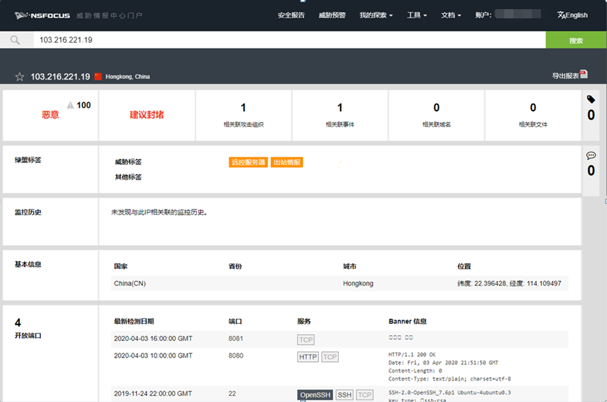Click the China flag icon
This screenshot has height=402, width=607.
click(x=98, y=77)
